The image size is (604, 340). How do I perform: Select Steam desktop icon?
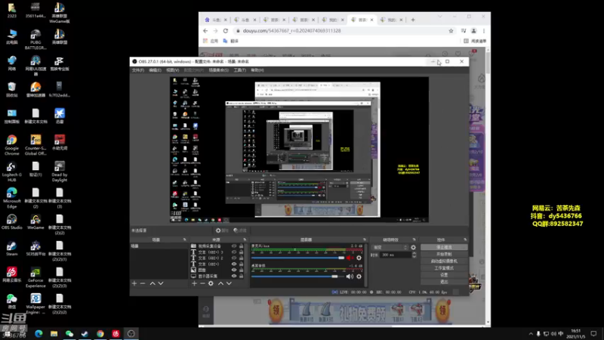click(12, 249)
